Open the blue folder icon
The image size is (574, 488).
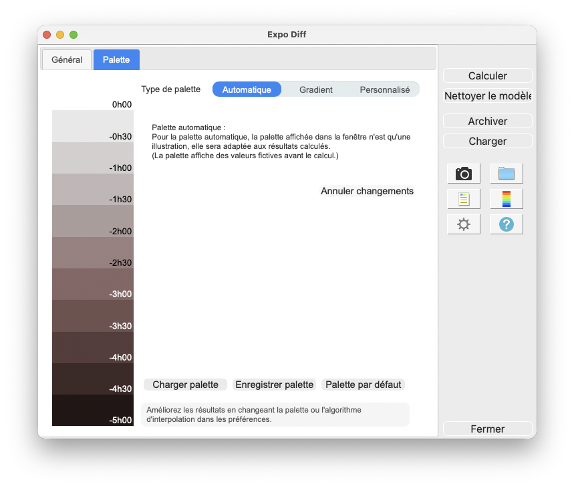coord(507,174)
